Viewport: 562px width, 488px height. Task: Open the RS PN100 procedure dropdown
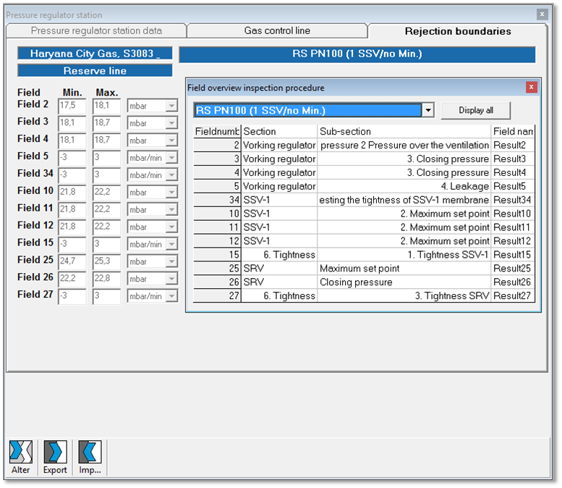[x=427, y=110]
